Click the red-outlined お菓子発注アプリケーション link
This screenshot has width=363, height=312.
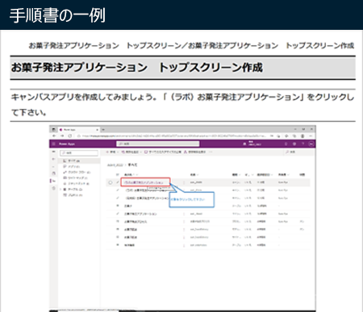(x=145, y=182)
